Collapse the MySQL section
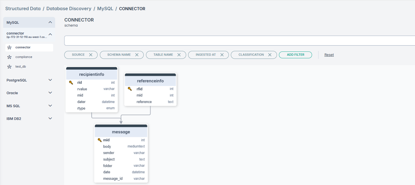The image size is (415, 185). click(50, 22)
